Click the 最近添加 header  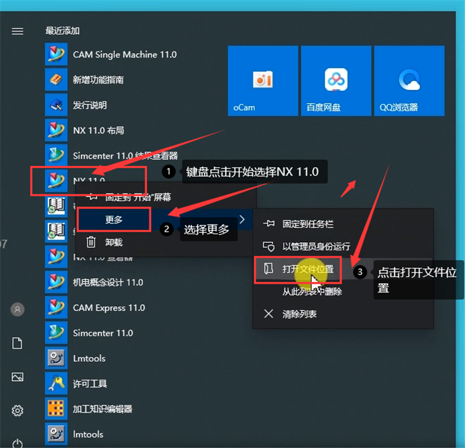coord(62,30)
